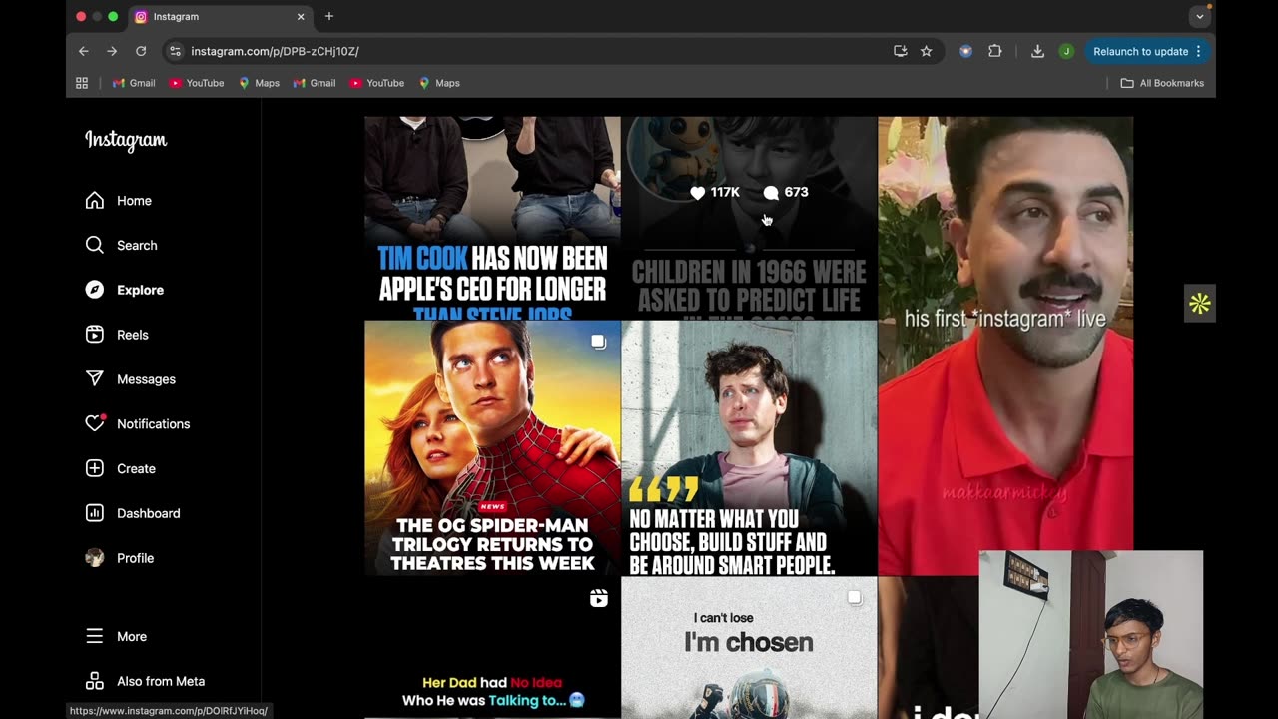The width and height of the screenshot is (1278, 719).
Task: Open the Tim Cook Apple CEO post
Action: pos(492,218)
